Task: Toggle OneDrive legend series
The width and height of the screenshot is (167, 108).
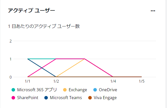Action: (105, 90)
